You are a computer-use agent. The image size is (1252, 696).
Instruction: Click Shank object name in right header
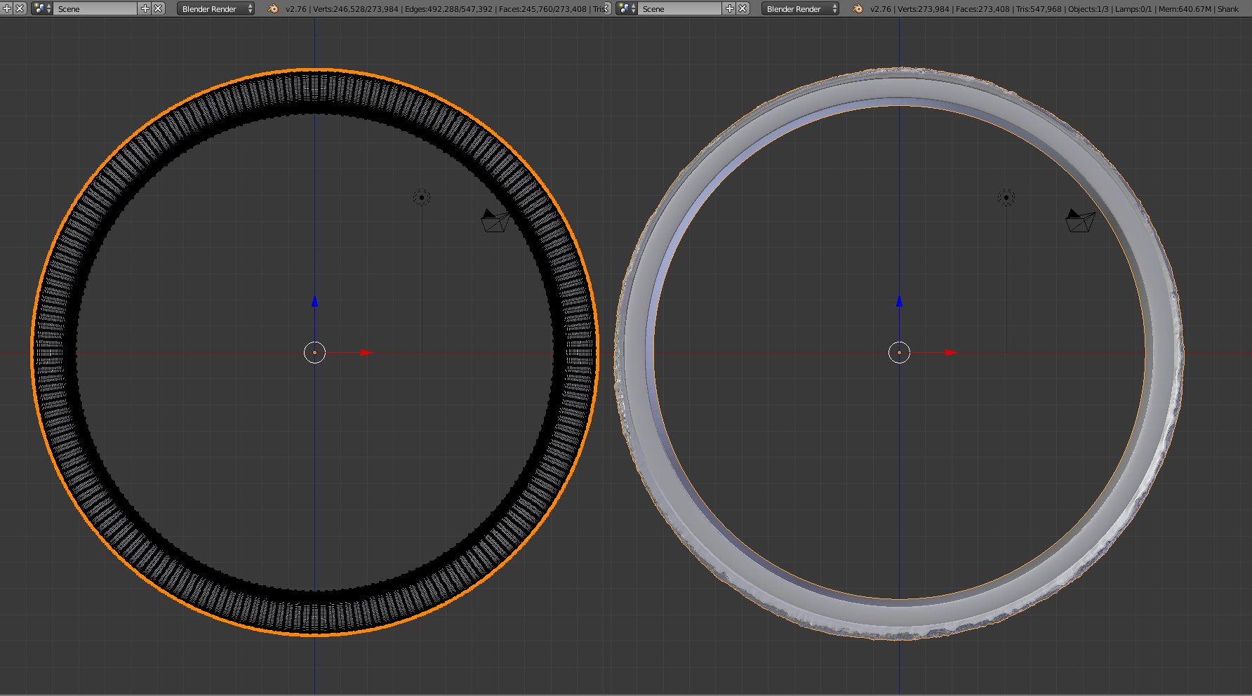click(1228, 9)
